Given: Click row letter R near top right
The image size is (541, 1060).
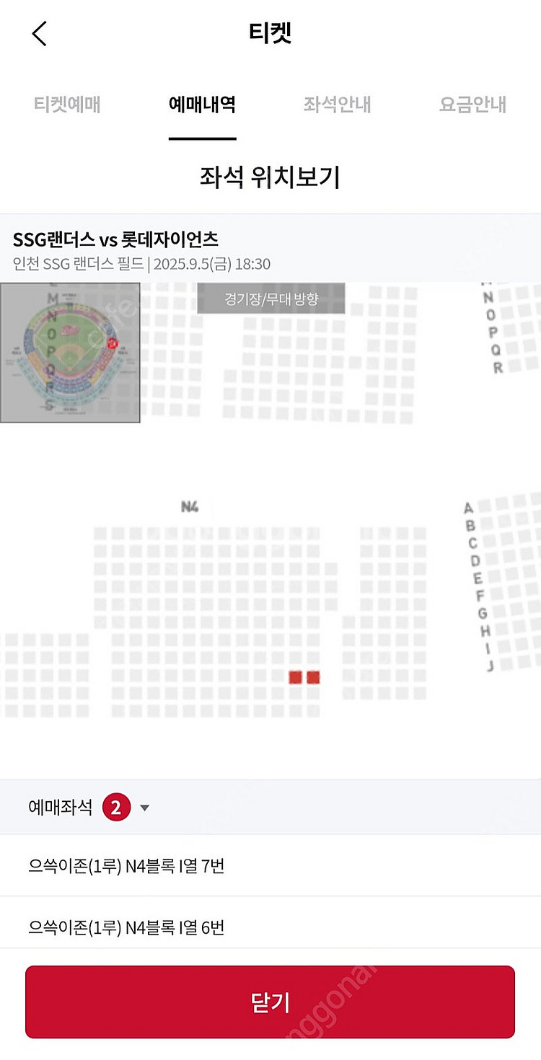Looking at the screenshot, I should click(x=498, y=367).
